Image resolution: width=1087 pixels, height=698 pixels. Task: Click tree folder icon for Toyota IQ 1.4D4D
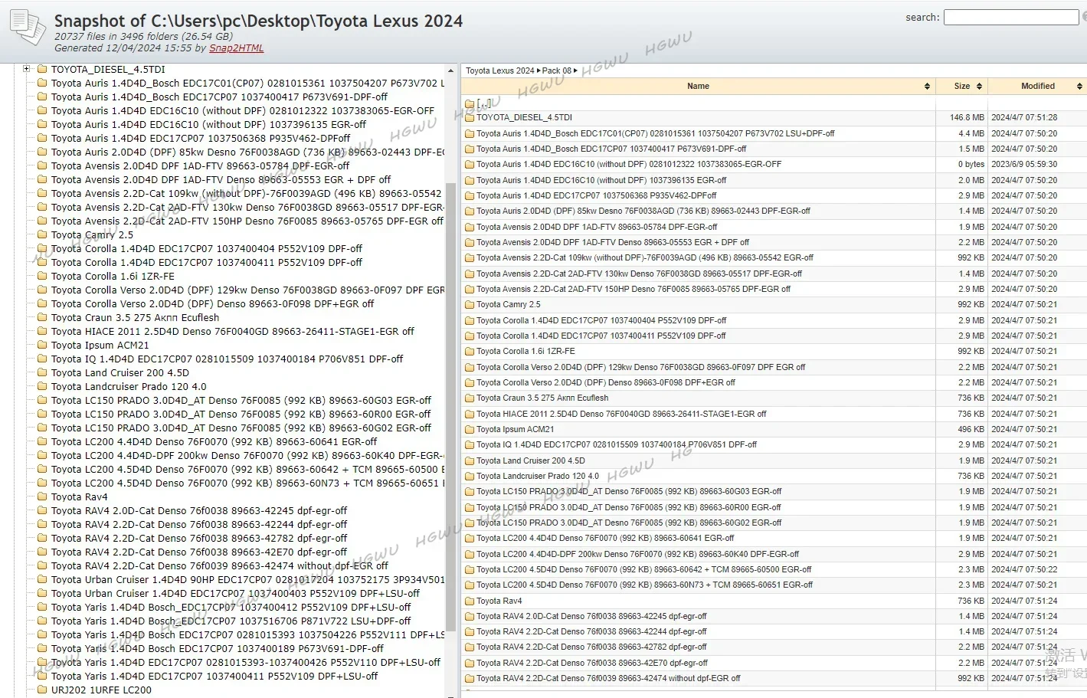click(x=43, y=359)
